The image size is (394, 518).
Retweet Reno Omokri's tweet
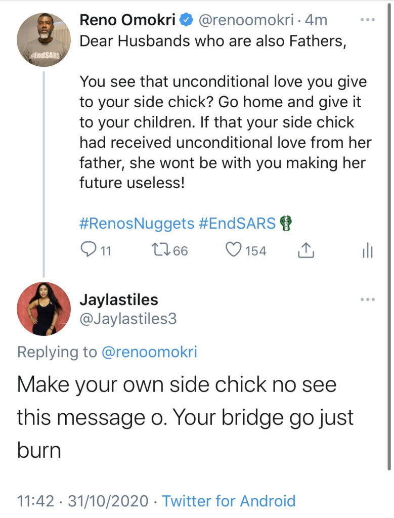pyautogui.click(x=161, y=250)
